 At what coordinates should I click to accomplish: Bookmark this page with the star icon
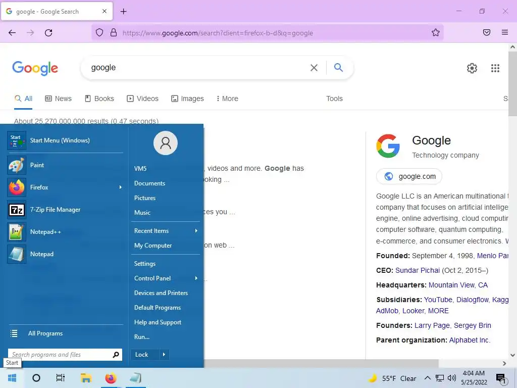point(436,32)
